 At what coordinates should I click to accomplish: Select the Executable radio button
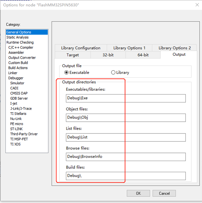coord(67,72)
